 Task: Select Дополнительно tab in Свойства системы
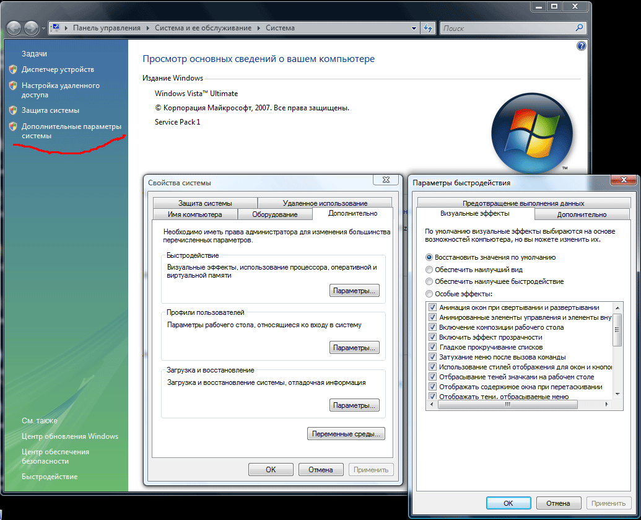pyautogui.click(x=352, y=214)
